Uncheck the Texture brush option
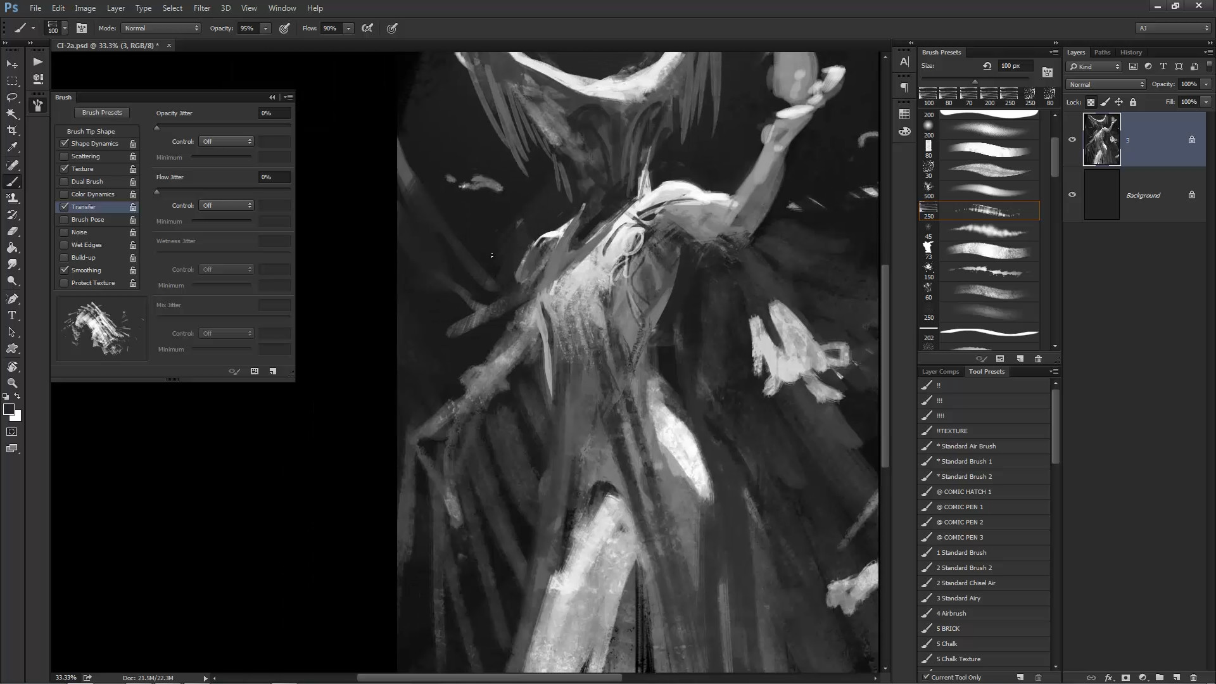Screen dimensions: 1216x684 click(64, 169)
